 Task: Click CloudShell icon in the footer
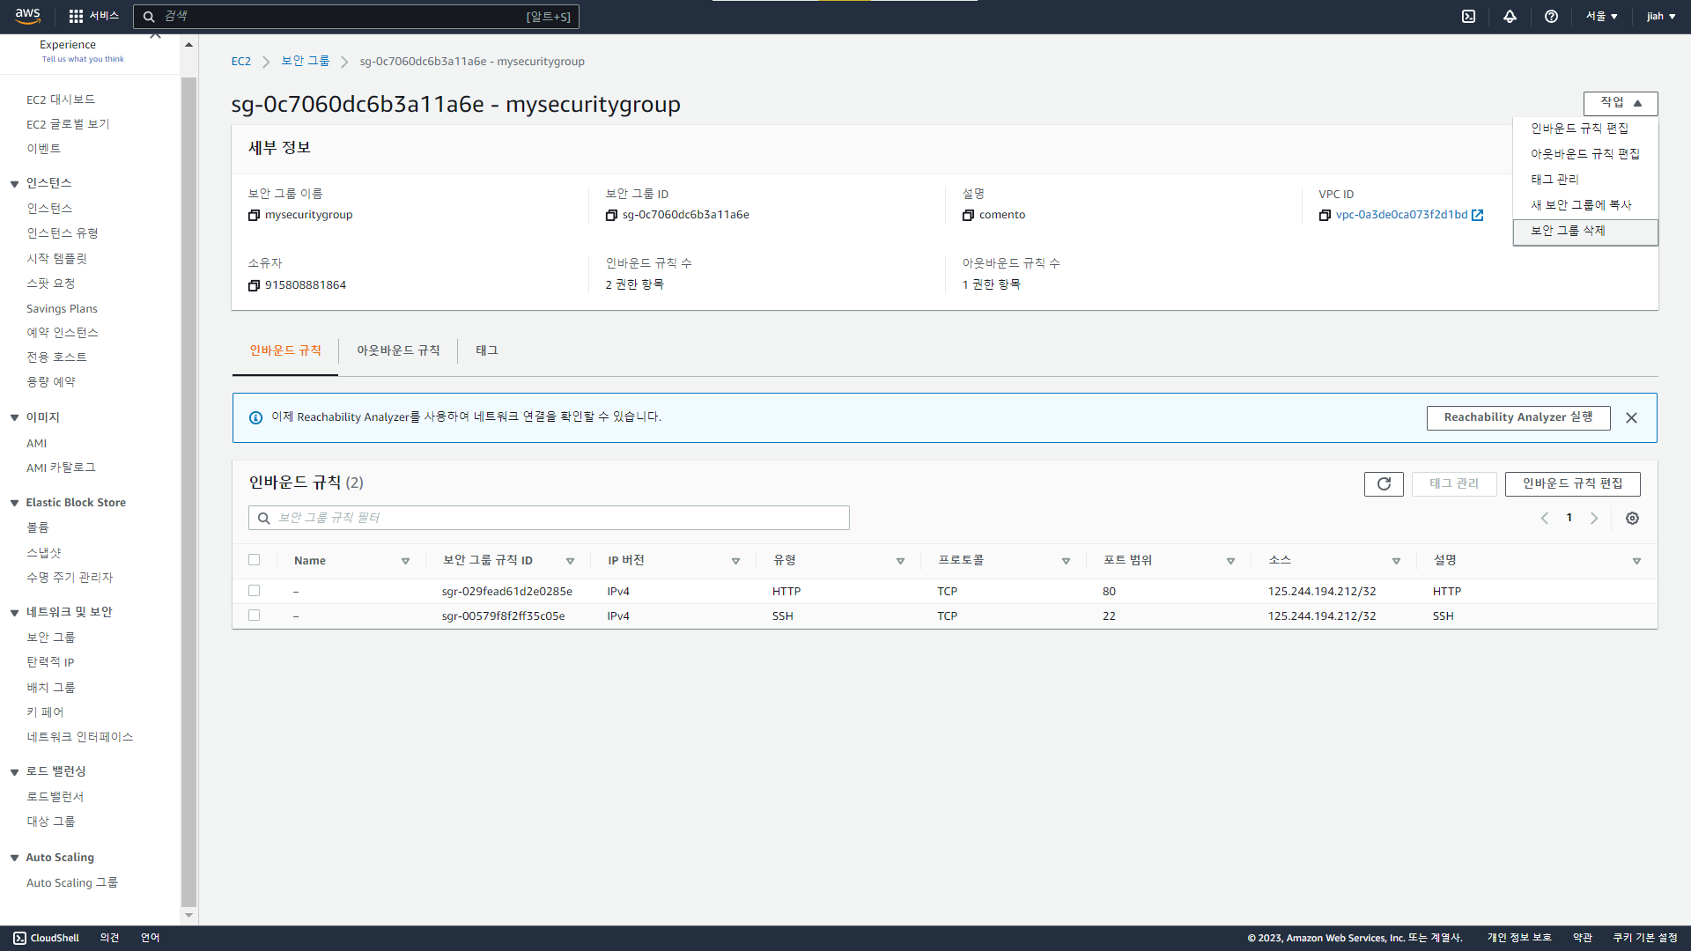[19, 938]
